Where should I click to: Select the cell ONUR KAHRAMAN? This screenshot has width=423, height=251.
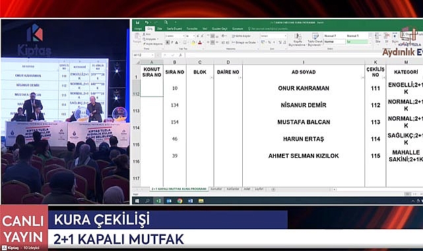tap(304, 89)
